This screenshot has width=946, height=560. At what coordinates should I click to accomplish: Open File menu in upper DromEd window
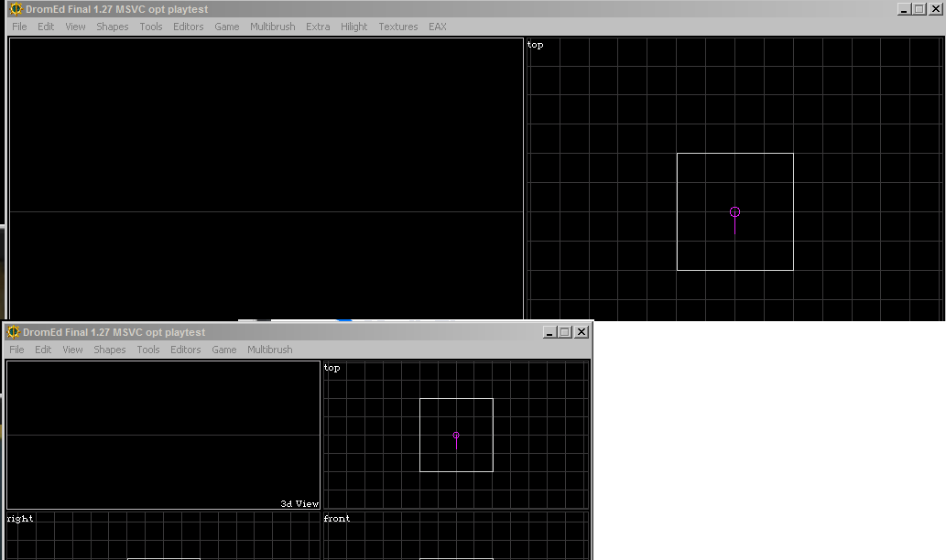click(19, 27)
